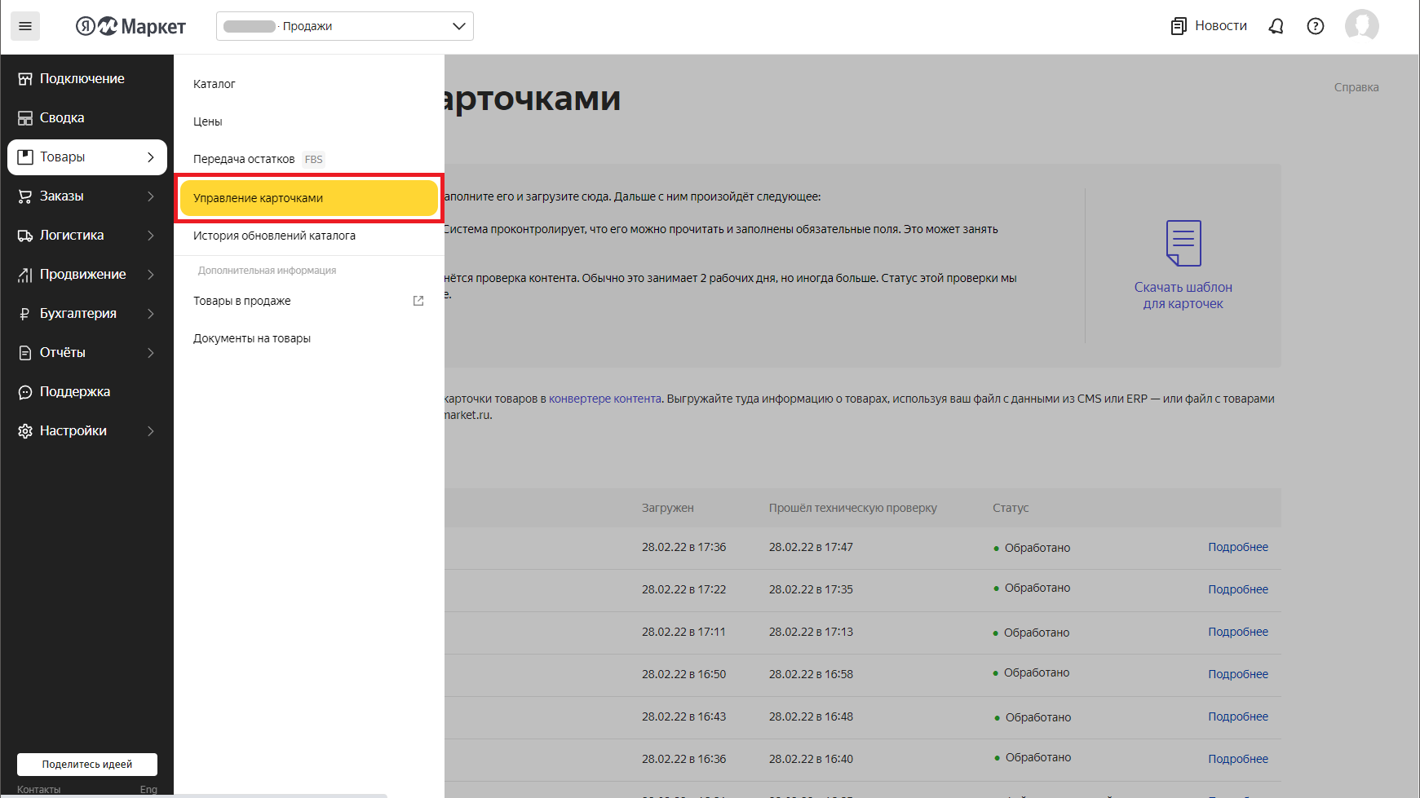1420x798 pixels.
Task: Expand the Настройки sidebar section
Action: coord(86,431)
